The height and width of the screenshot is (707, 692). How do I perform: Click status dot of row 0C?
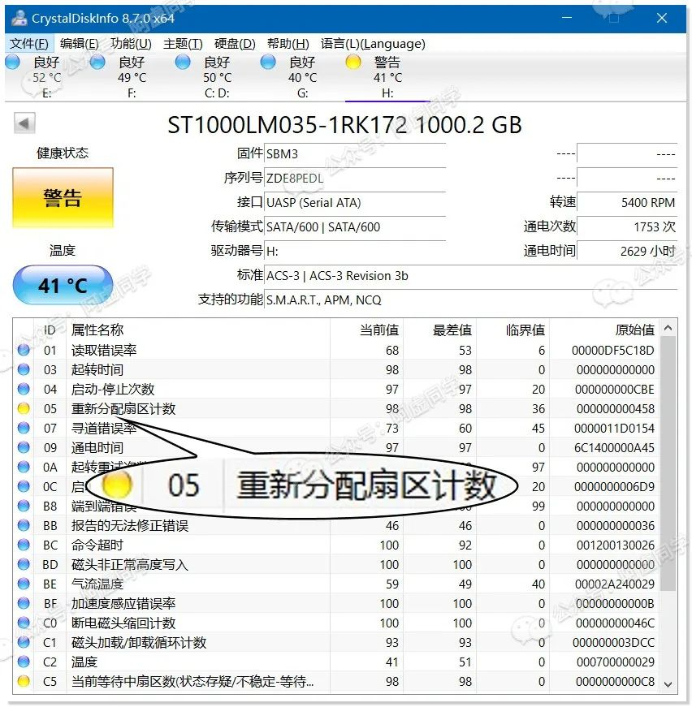pyautogui.click(x=24, y=486)
